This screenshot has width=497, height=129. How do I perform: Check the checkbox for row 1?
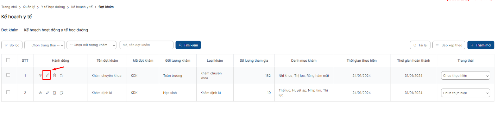click(x=8, y=75)
